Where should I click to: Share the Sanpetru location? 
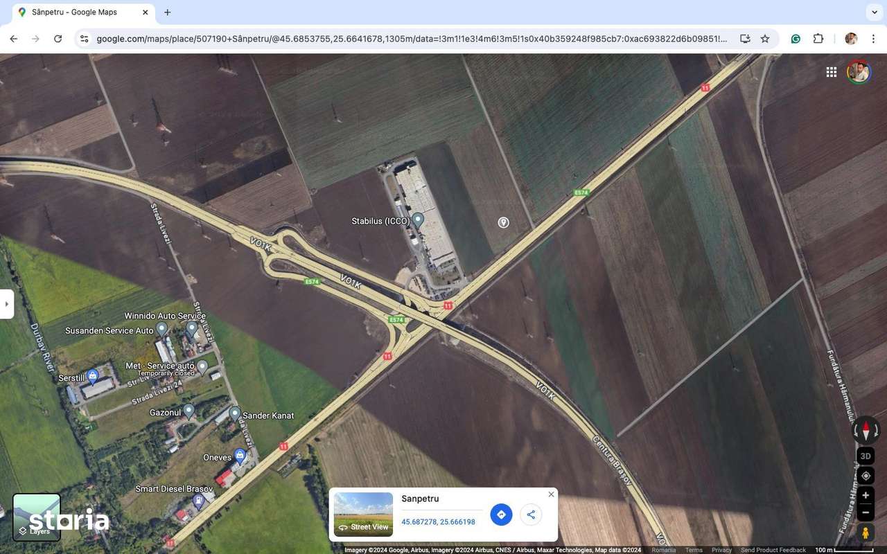531,515
